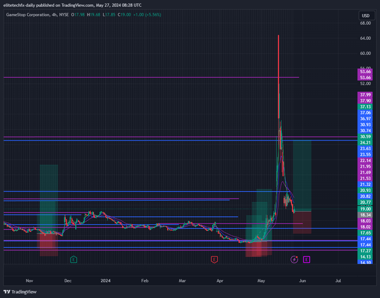Click the blue 37.06 price label
This screenshot has height=298, width=380.
tap(365, 112)
